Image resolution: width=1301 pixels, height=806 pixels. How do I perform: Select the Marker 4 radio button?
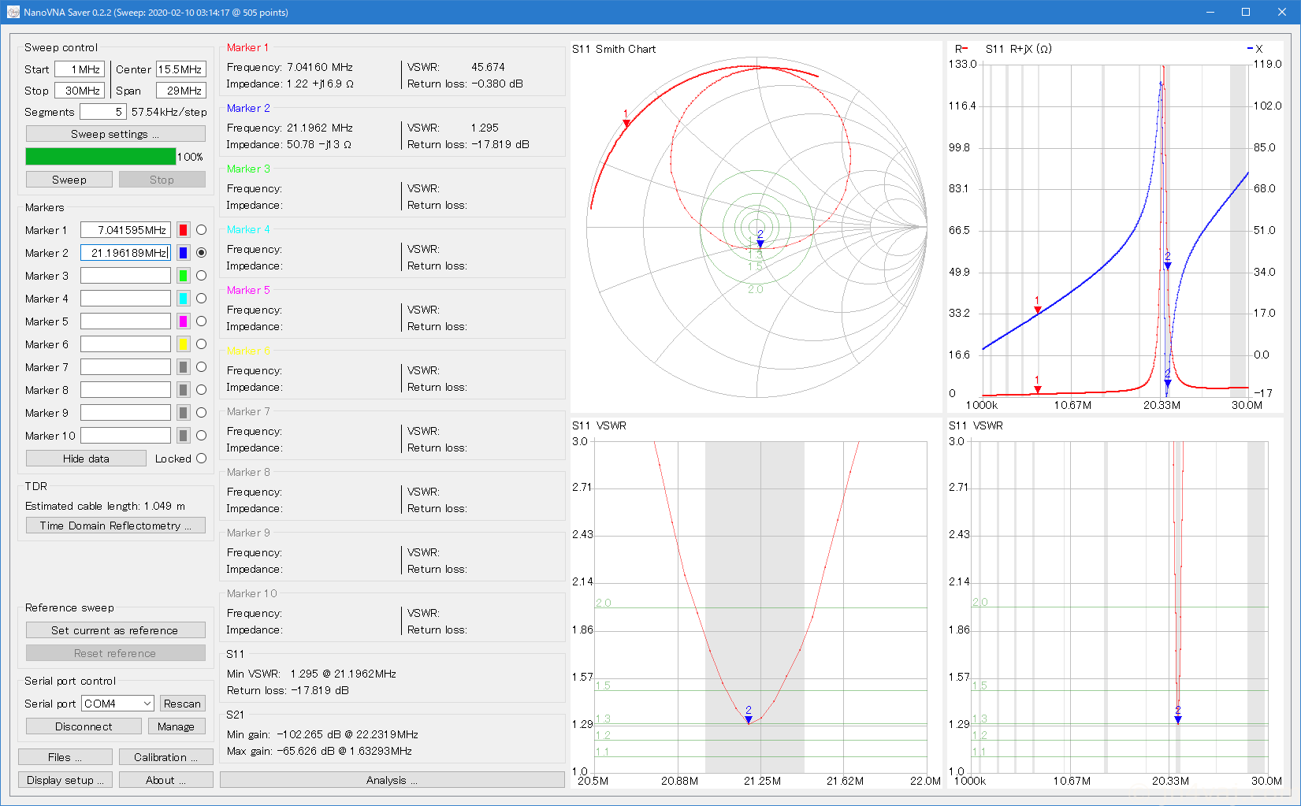201,299
